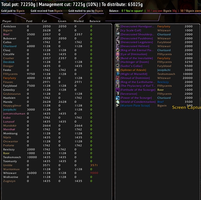Click the Balance column header
Screen dimensions: 201x200
pyautogui.click(x=95, y=21)
